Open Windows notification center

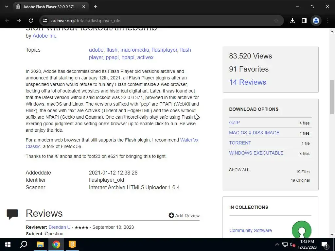click(x=325, y=244)
